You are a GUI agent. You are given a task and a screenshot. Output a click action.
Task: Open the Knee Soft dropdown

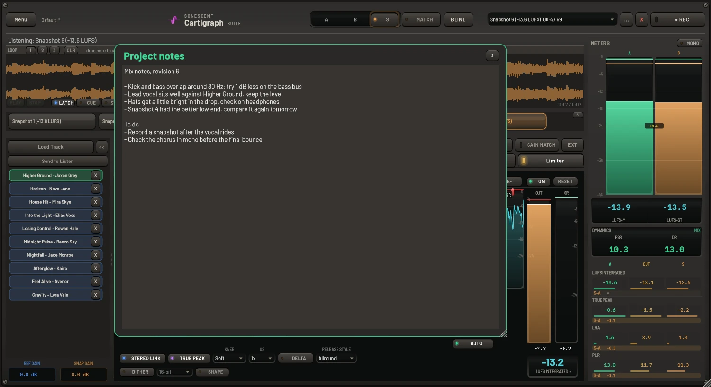point(228,358)
